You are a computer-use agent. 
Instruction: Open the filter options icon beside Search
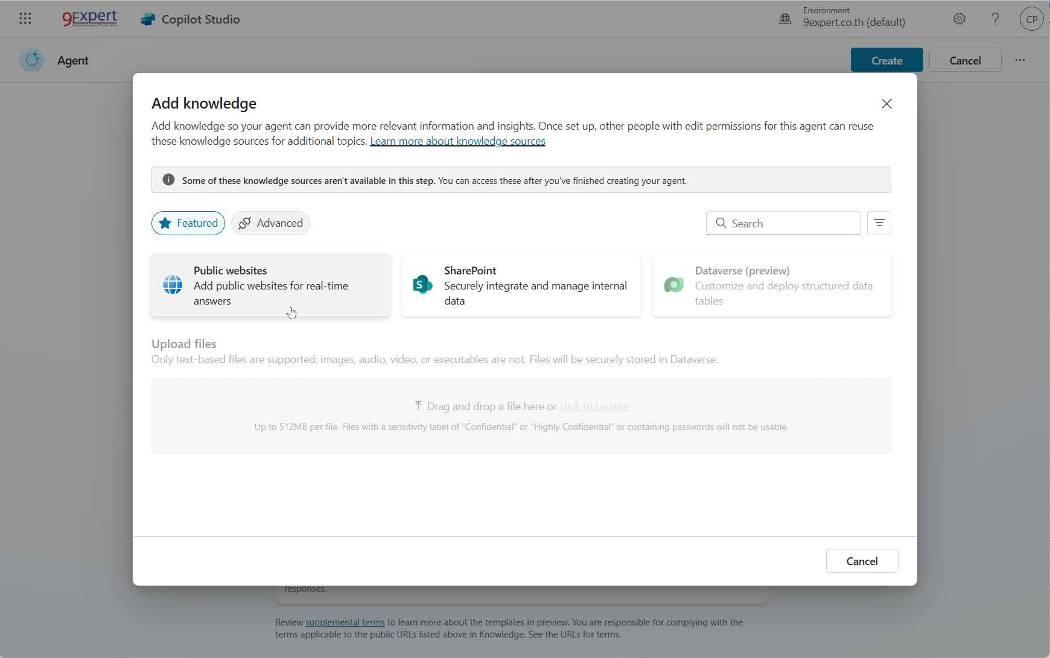tap(879, 223)
